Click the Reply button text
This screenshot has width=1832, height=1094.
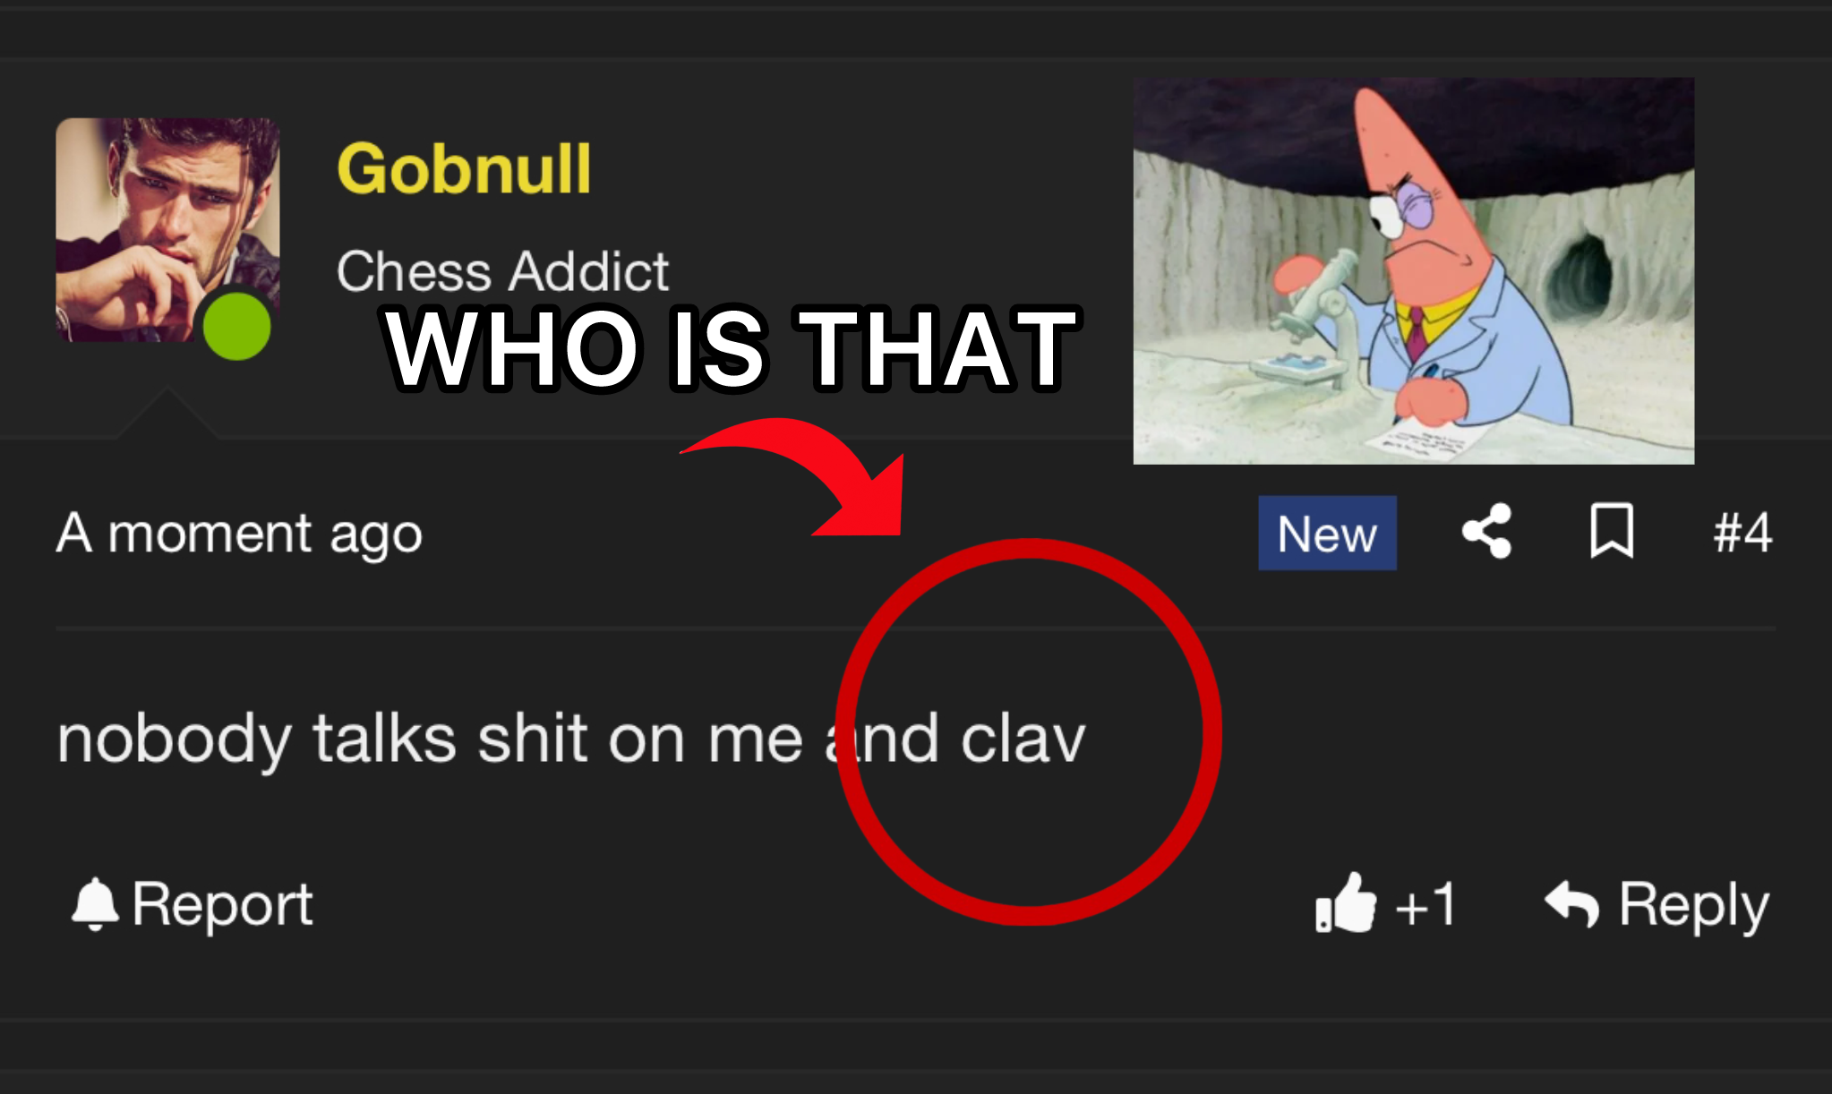1693,905
